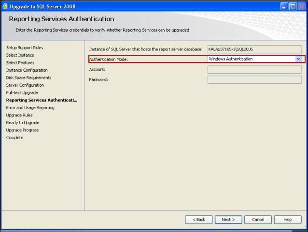
Task: Select the Complete step
Action: (15, 138)
